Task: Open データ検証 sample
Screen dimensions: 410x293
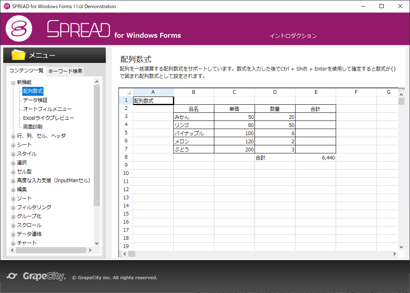Action: coord(35,100)
